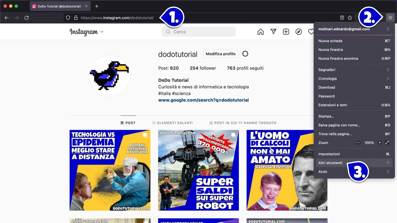The height and width of the screenshot is (223, 397).
Task: Open Impostazioni from the menu
Action: (x=354, y=154)
